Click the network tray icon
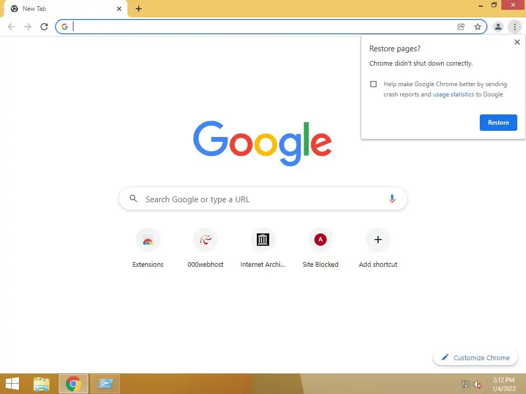526x394 pixels. point(465,384)
